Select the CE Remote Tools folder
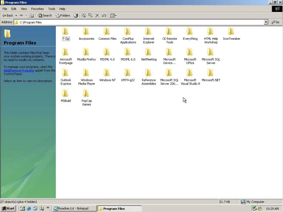The image size is (283, 212). [x=169, y=36]
